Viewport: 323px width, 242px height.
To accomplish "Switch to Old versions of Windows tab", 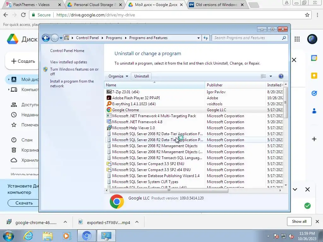I will (216, 4).
